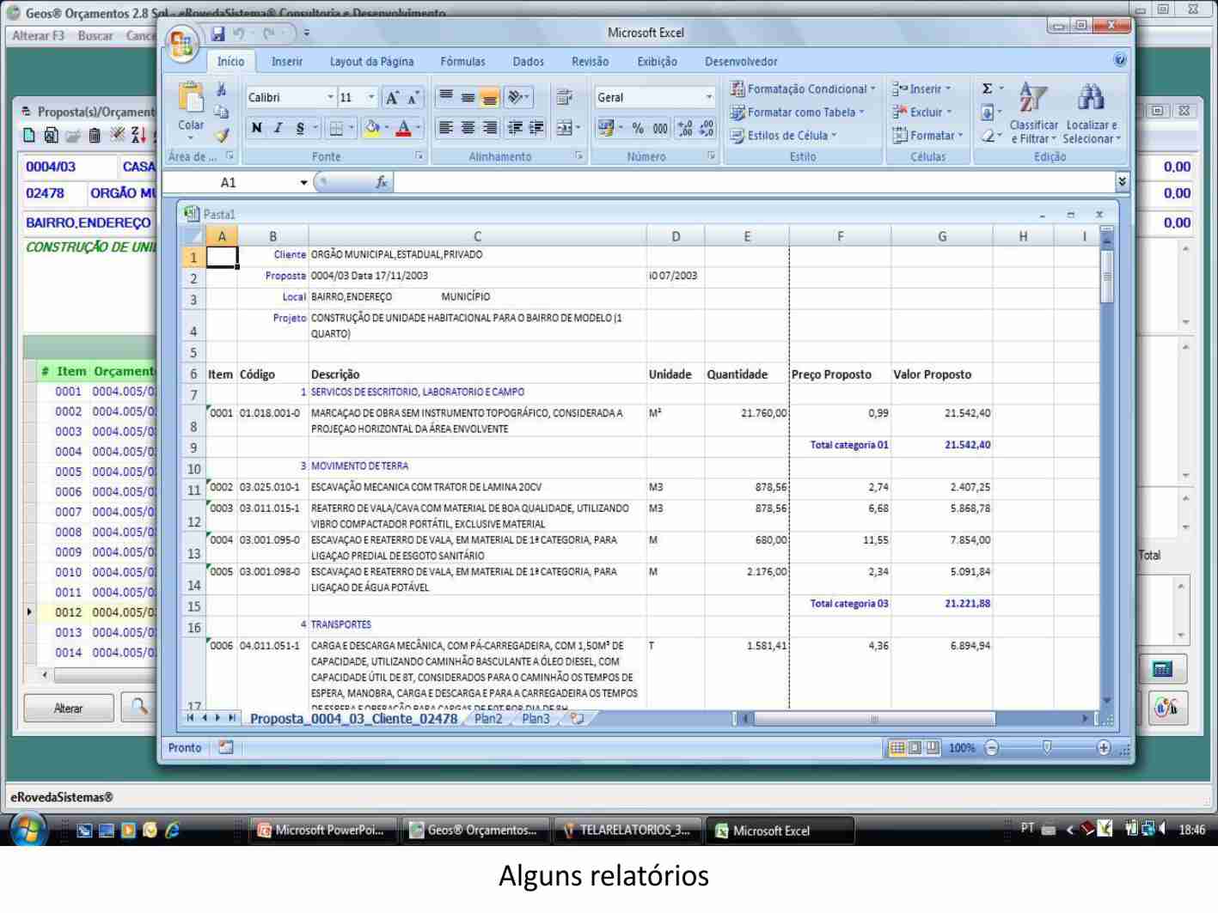Image resolution: width=1218 pixels, height=913 pixels.
Task: Apply percent style to the cell
Action: 638,128
